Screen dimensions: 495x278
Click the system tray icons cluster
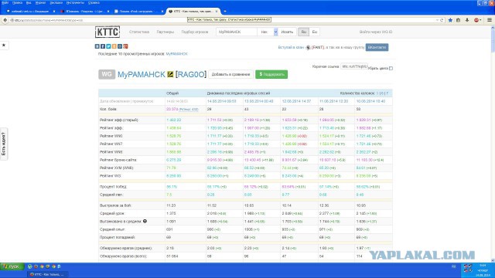(467, 269)
